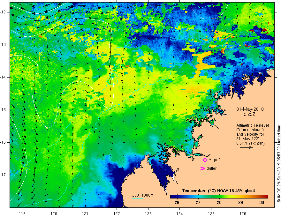Click the 'Argo 0' label
This screenshot has height=217, width=281.
215,160
